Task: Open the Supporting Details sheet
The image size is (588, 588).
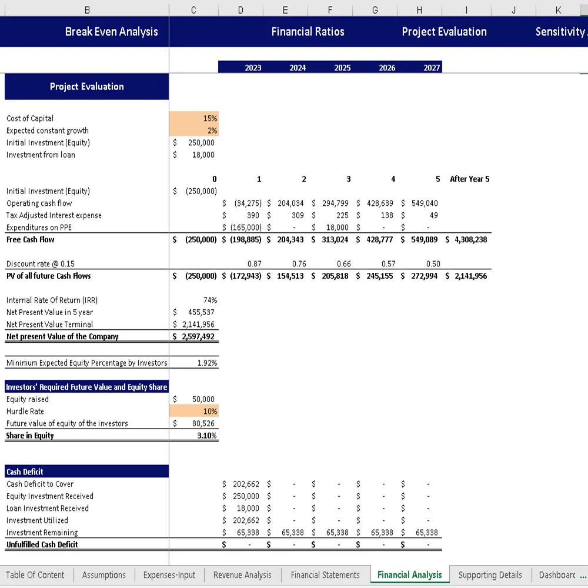Action: [490, 575]
